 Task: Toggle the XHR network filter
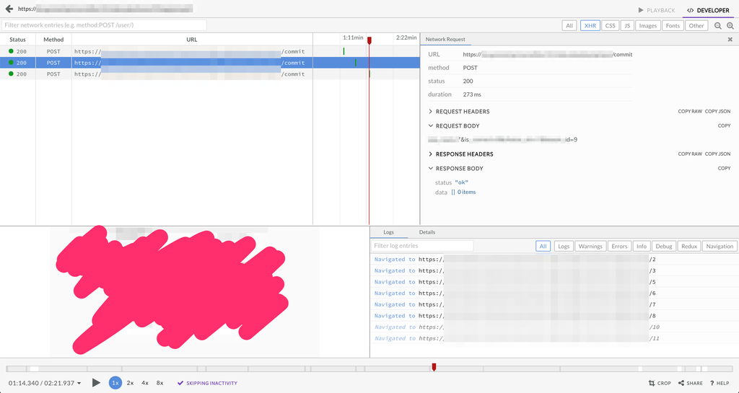590,26
